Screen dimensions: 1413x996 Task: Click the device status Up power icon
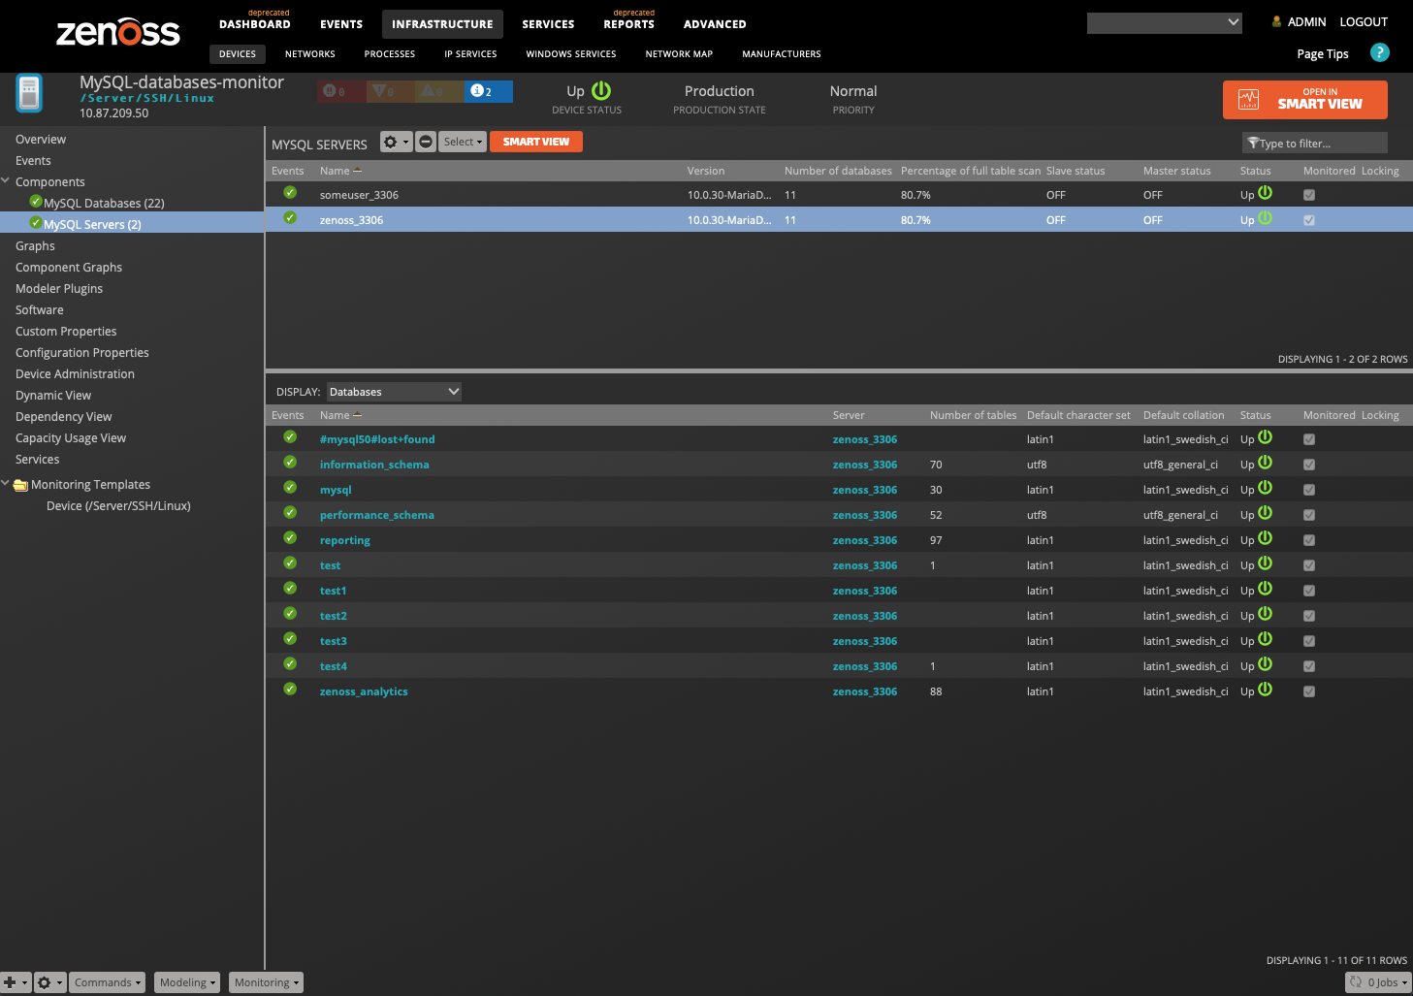(601, 90)
